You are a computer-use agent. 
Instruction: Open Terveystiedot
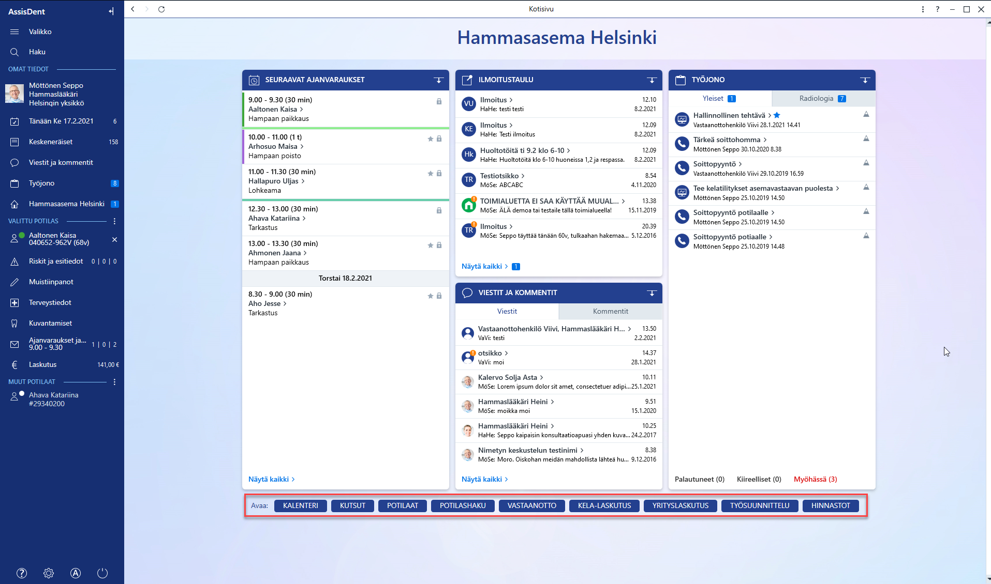coord(62,302)
